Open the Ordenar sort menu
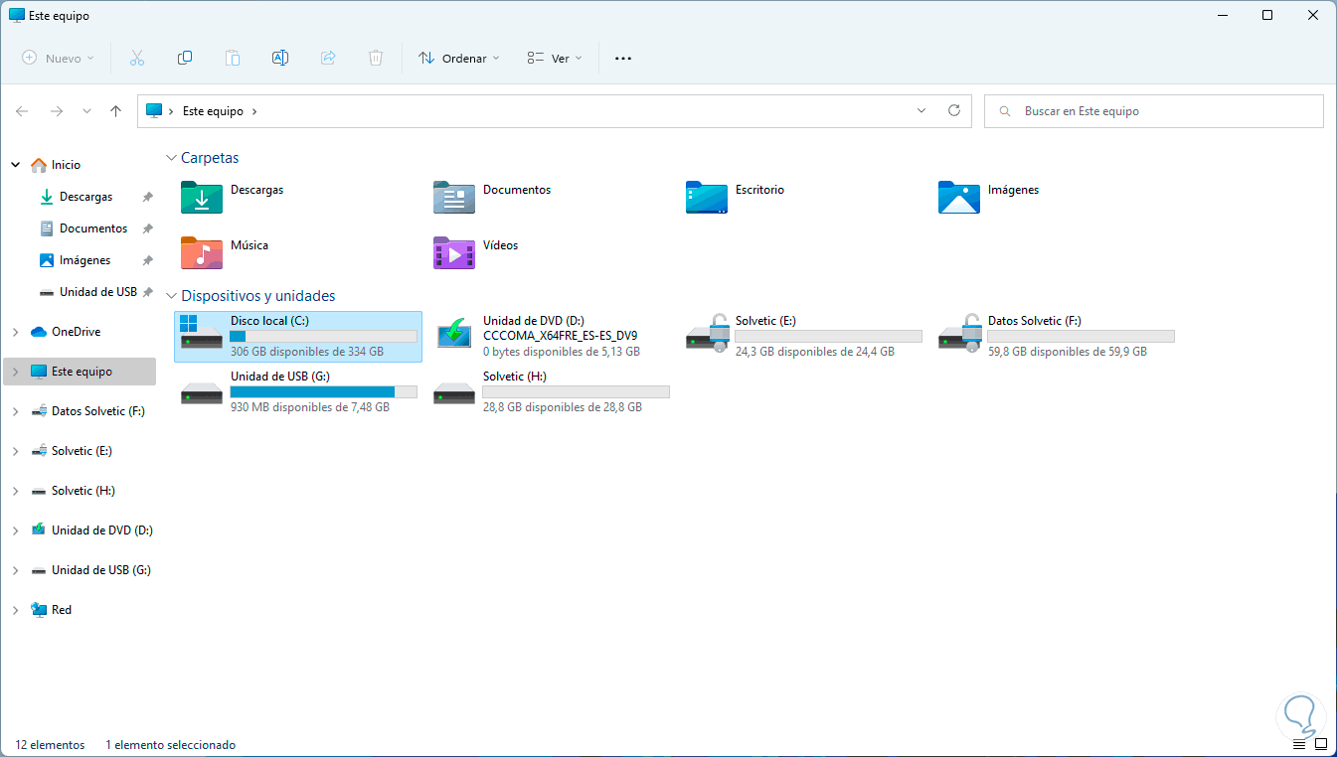Image resolution: width=1337 pixels, height=757 pixels. [458, 59]
